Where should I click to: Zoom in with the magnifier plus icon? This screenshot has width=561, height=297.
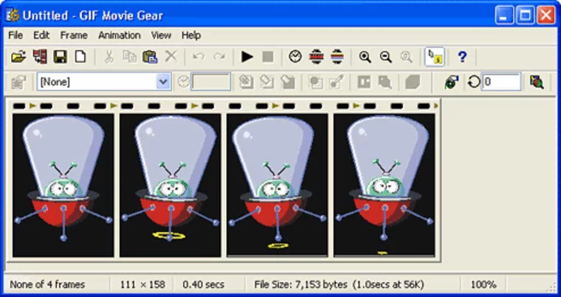click(x=365, y=57)
